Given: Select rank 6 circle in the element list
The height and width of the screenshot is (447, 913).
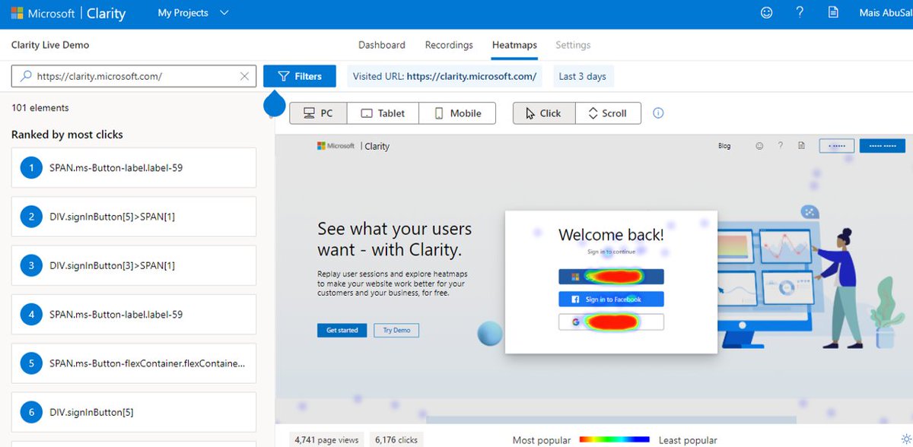Looking at the screenshot, I should (31, 412).
